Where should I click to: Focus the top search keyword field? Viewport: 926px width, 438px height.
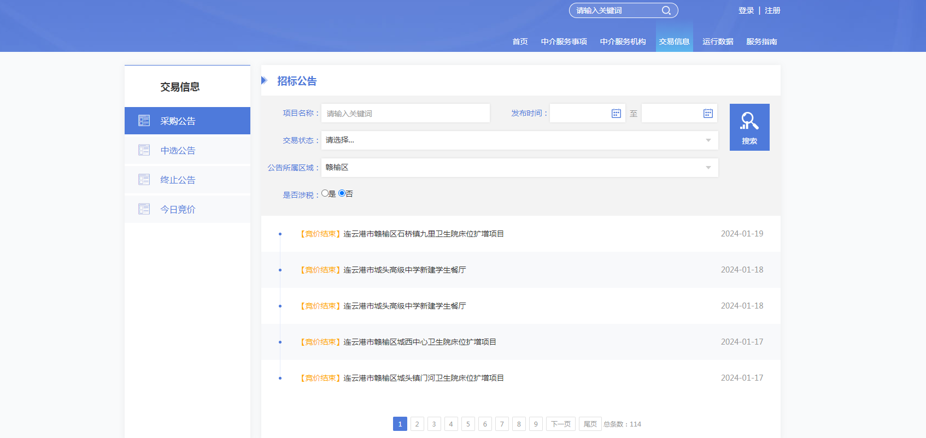point(615,10)
